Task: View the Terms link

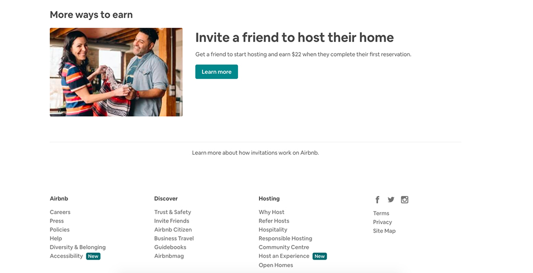Action: click(x=381, y=213)
